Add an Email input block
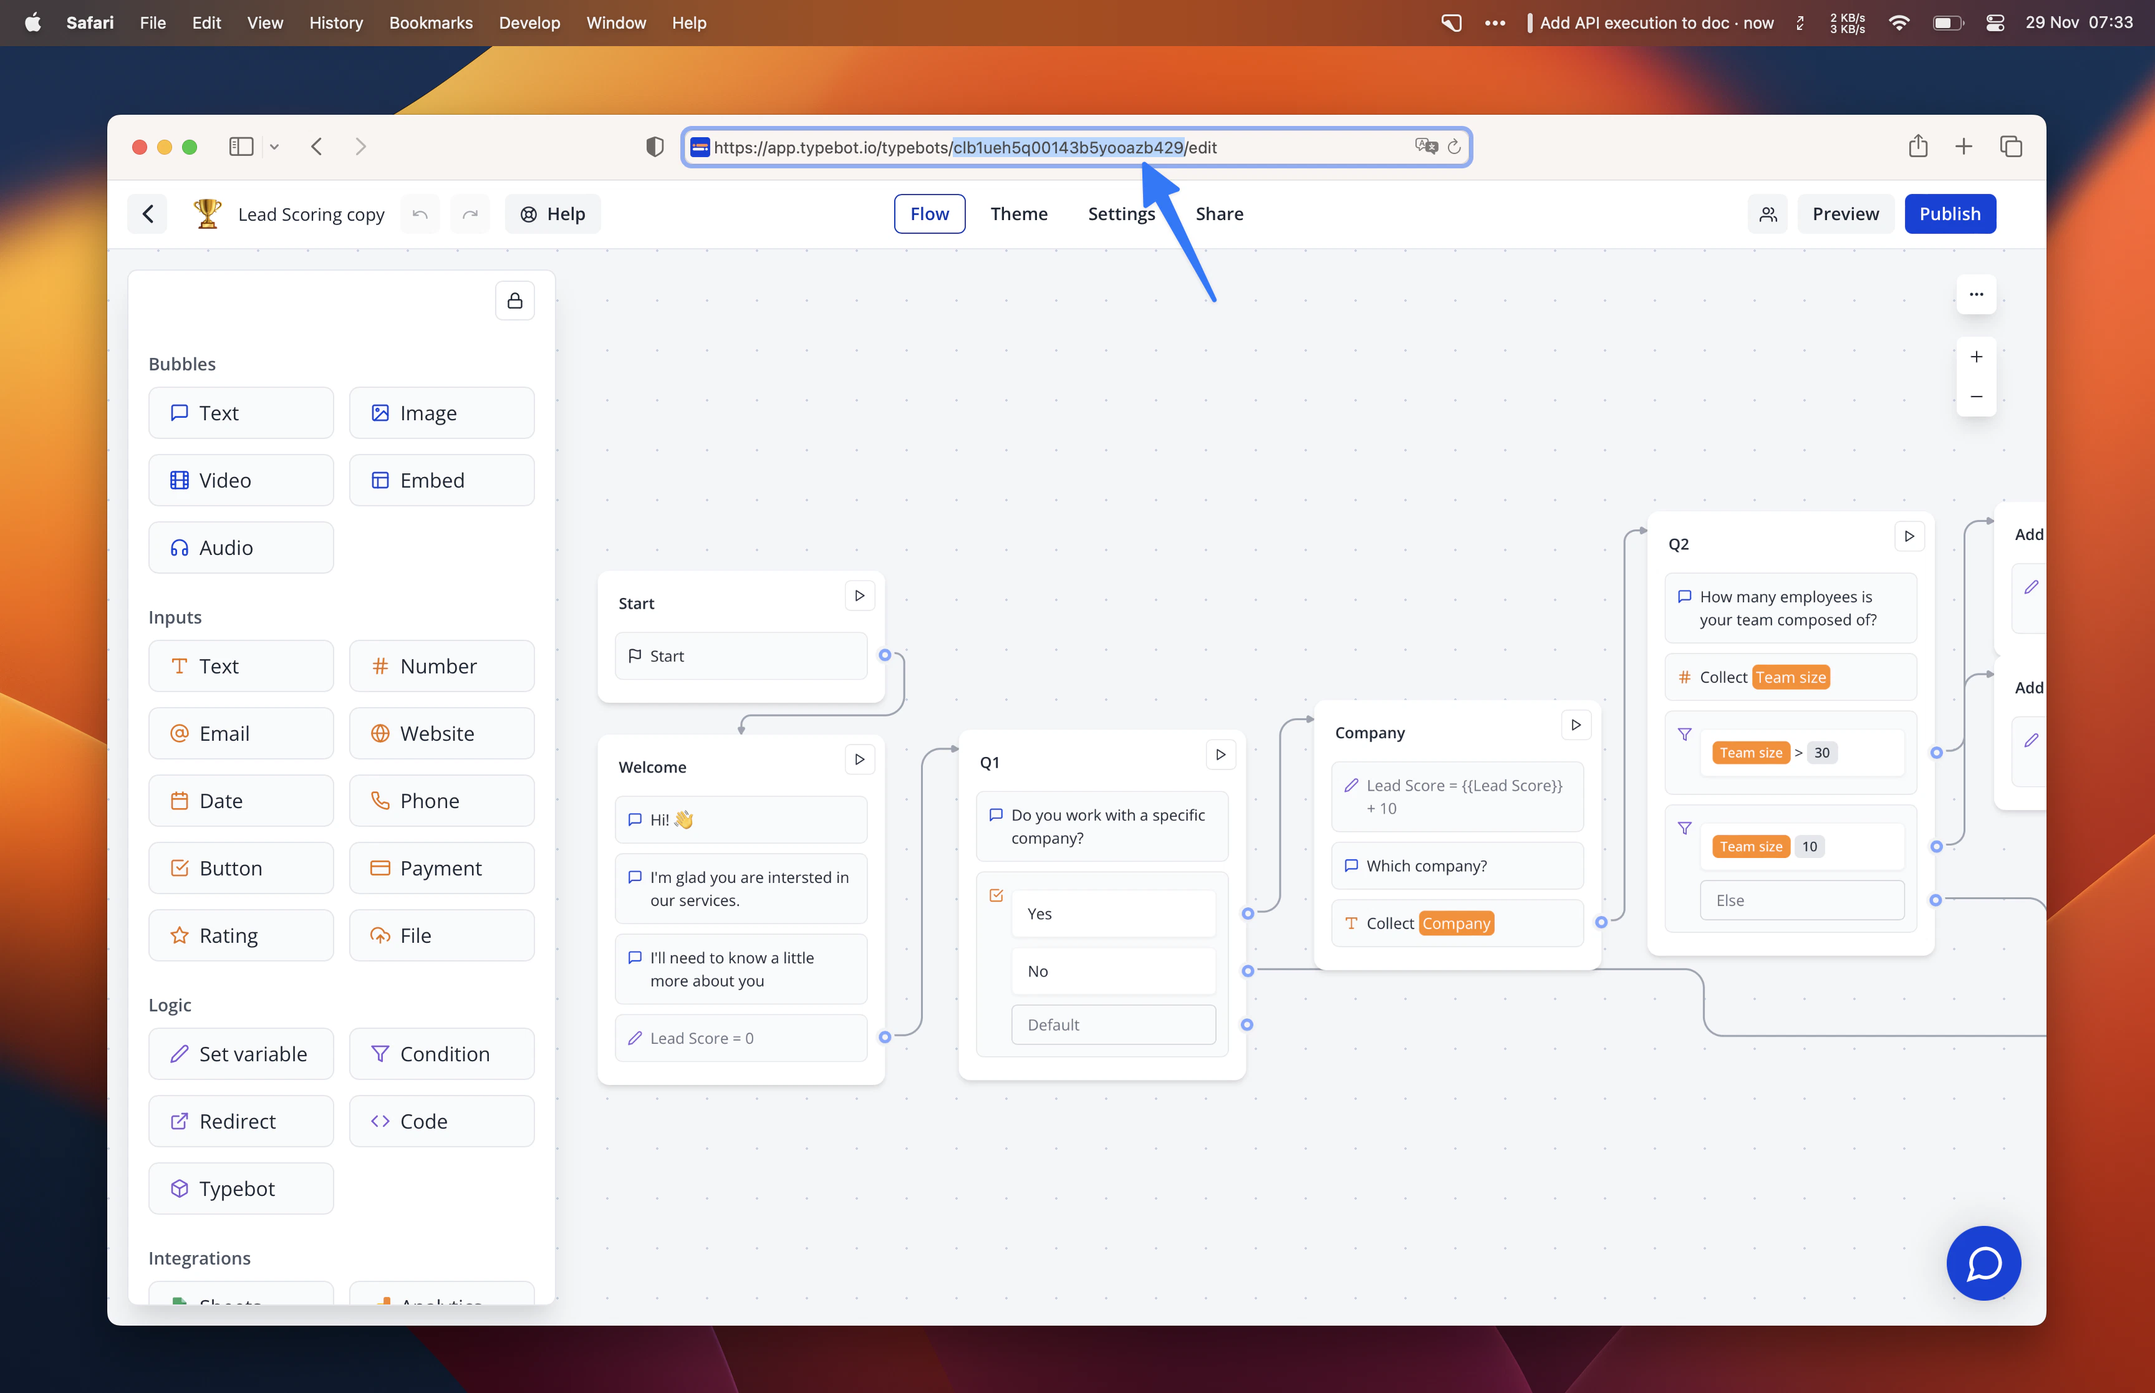 241,733
